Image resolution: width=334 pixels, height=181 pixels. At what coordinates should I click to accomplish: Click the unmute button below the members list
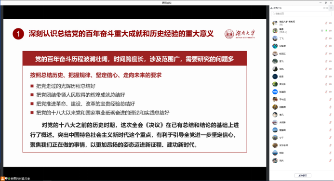click(x=303, y=176)
